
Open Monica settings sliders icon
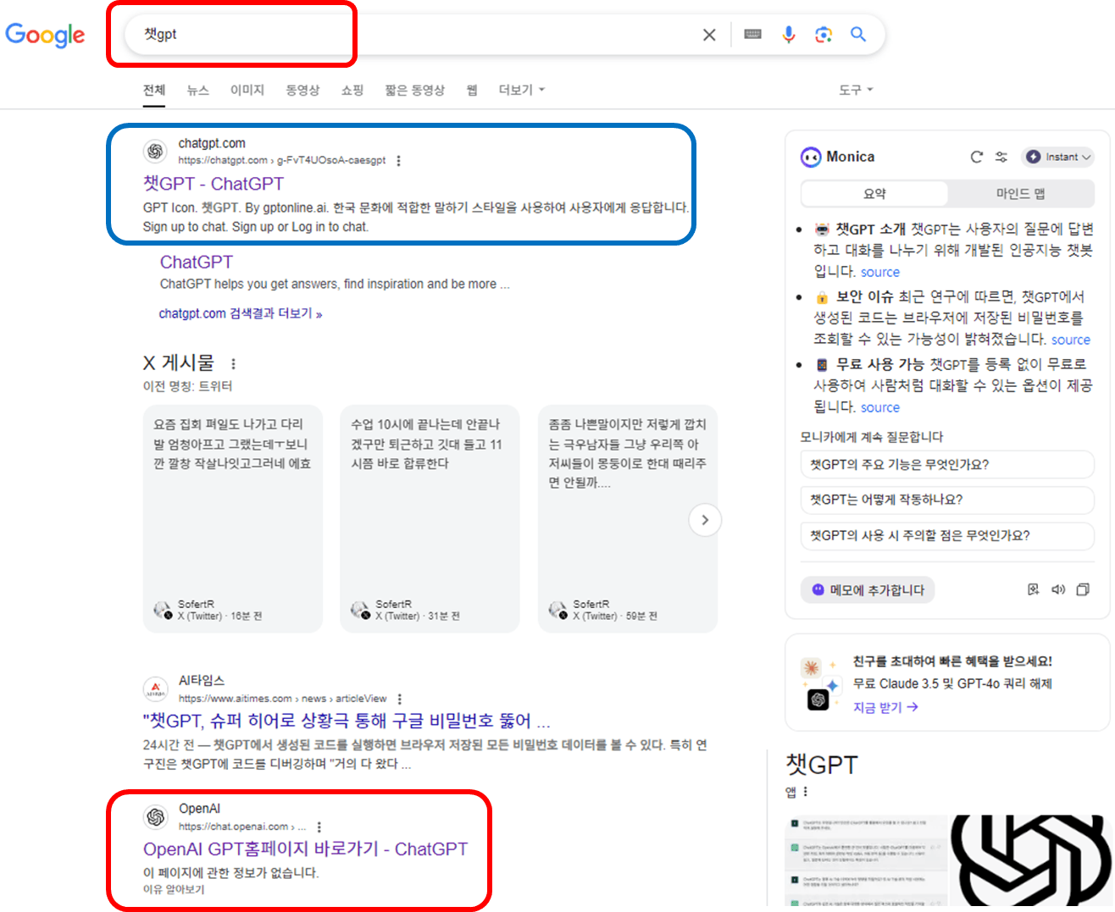[1001, 157]
